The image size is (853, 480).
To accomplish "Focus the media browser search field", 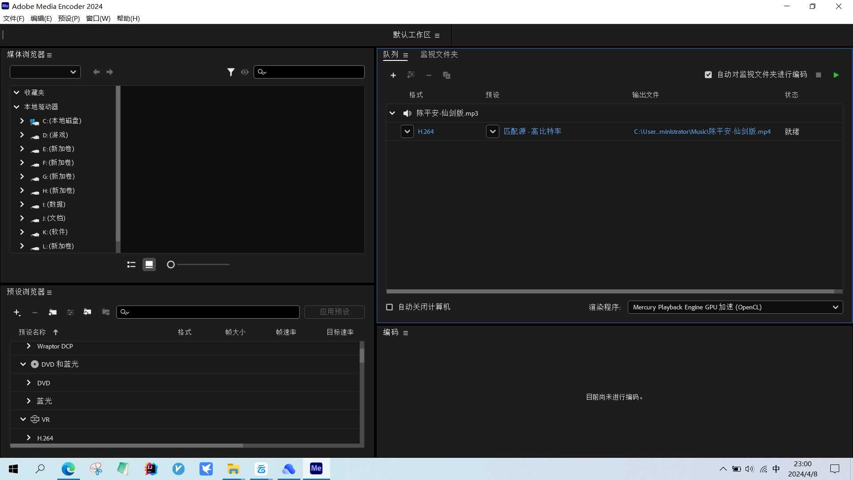I will [309, 72].
